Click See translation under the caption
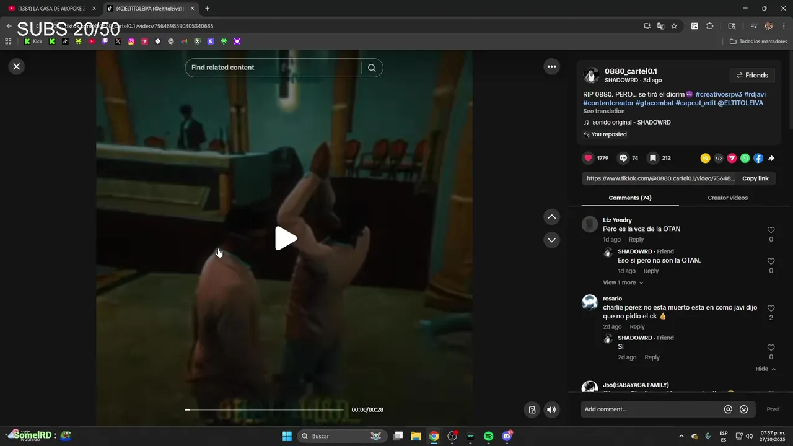The width and height of the screenshot is (793, 446). tap(604, 111)
